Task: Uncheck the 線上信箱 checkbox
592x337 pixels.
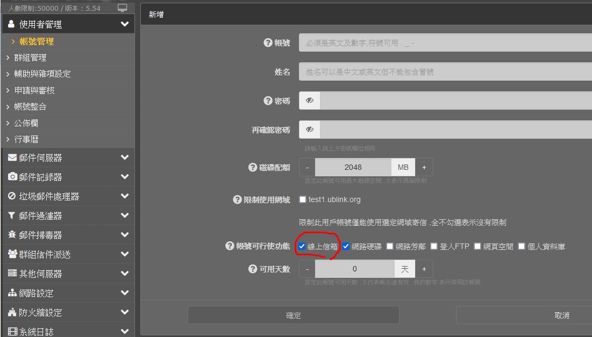Action: click(302, 246)
